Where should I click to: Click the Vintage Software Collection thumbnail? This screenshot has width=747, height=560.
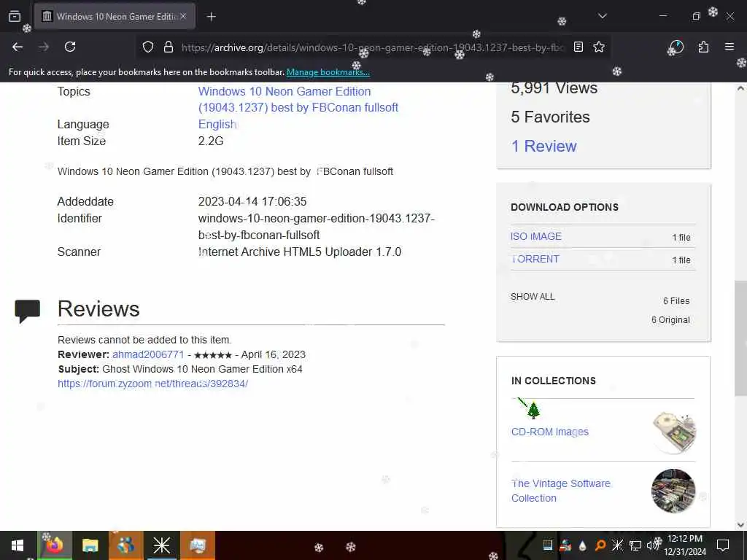pos(673,491)
